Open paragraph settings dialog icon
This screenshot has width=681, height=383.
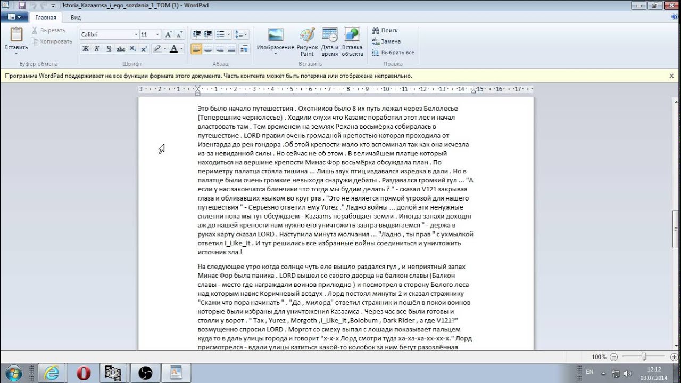pos(244,48)
